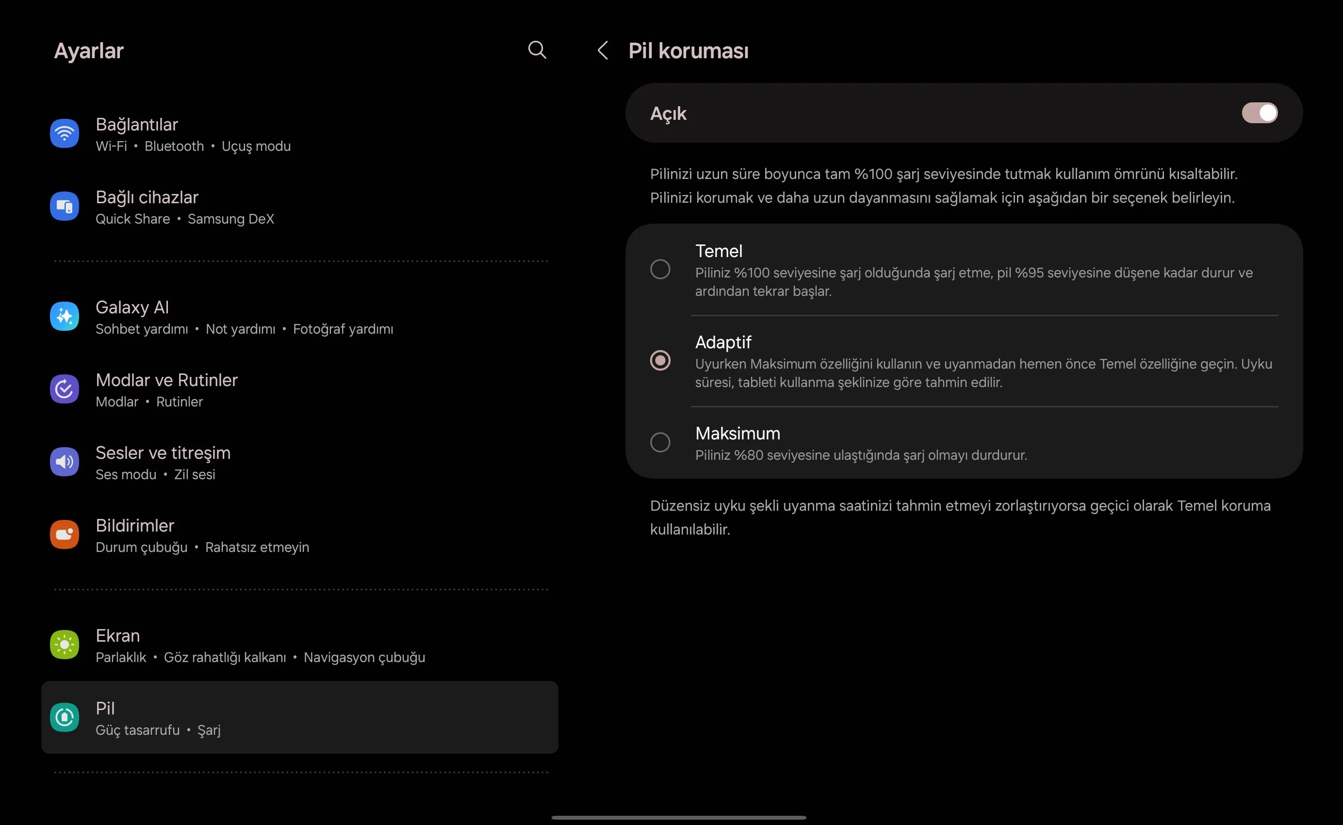The height and width of the screenshot is (825, 1343).
Task: Click the Ayarlar heading
Action: click(89, 51)
